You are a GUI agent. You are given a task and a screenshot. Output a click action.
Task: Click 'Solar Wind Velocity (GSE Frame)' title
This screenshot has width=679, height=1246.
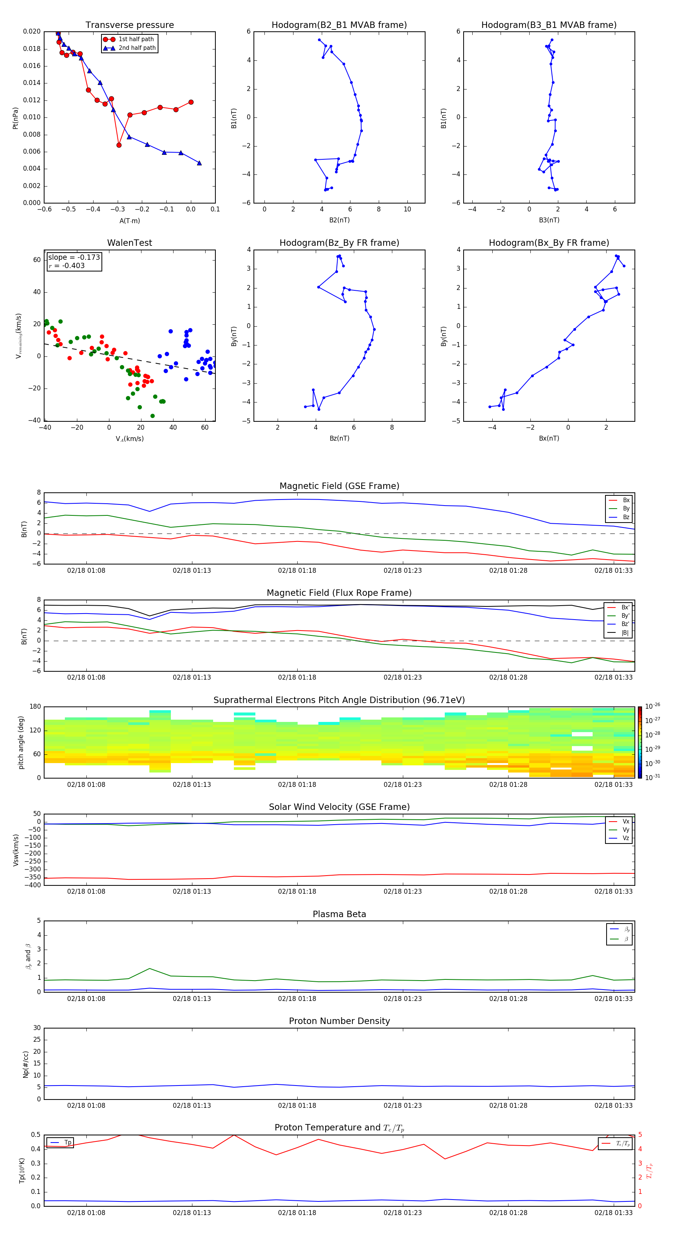(339, 807)
